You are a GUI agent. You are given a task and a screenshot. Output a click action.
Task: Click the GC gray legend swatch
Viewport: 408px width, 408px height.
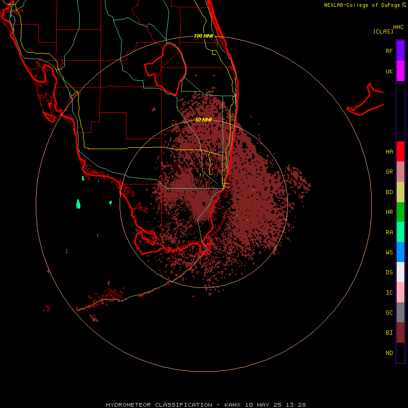click(400, 312)
